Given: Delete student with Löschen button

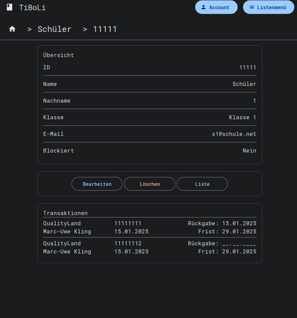Looking at the screenshot, I should pyautogui.click(x=150, y=184).
